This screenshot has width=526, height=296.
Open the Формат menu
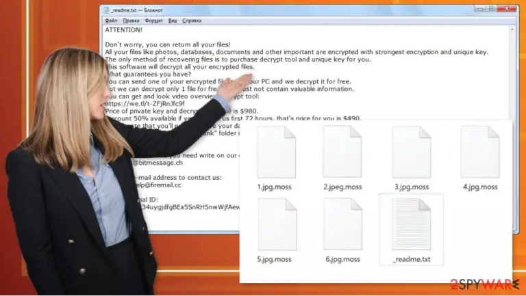point(153,21)
